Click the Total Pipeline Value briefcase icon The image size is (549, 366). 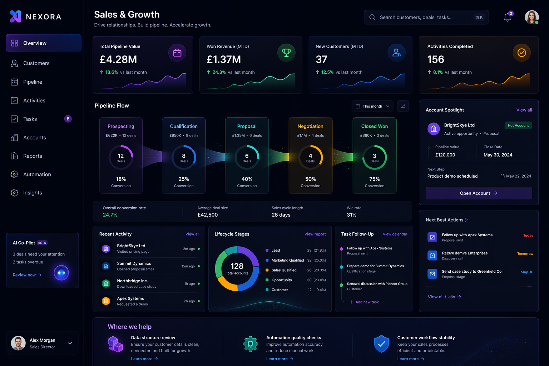tap(177, 53)
